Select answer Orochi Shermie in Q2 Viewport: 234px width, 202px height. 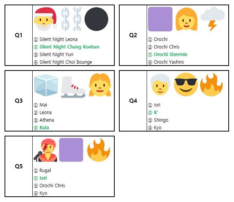pyautogui.click(x=170, y=55)
